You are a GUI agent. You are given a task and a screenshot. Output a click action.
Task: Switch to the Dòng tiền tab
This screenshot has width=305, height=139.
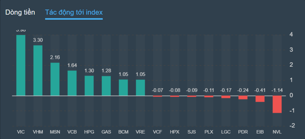coord(20,12)
